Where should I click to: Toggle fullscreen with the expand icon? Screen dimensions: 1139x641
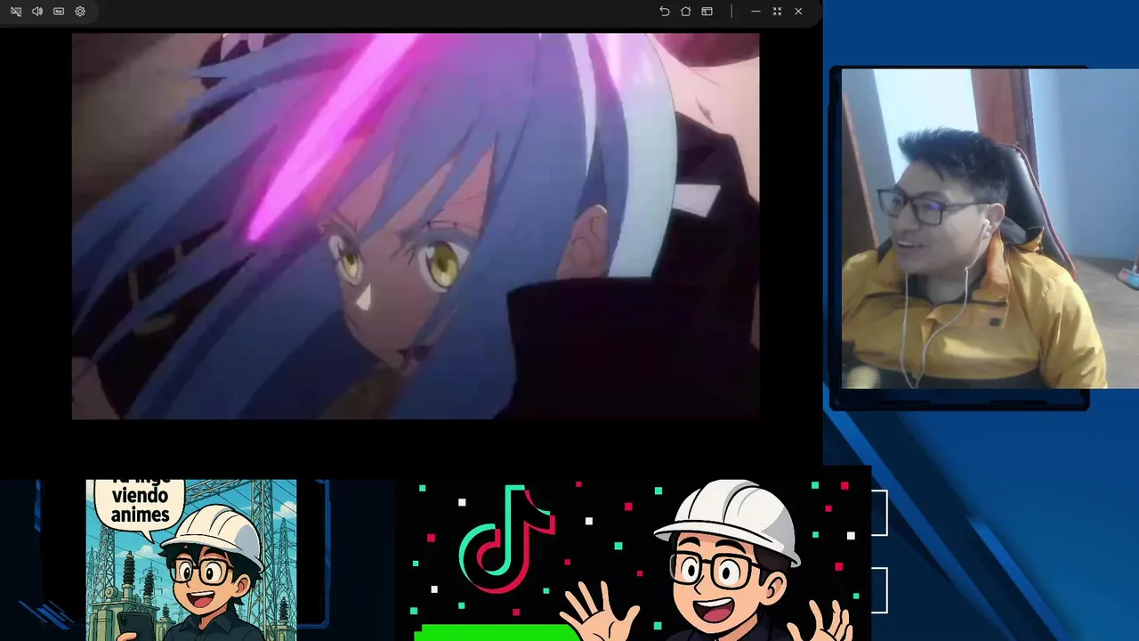(x=777, y=12)
